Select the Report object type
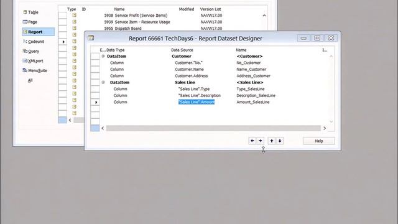 coord(38,32)
